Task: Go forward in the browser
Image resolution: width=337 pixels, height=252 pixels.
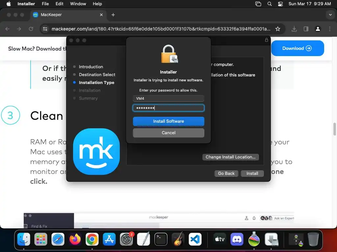Action: (19, 29)
